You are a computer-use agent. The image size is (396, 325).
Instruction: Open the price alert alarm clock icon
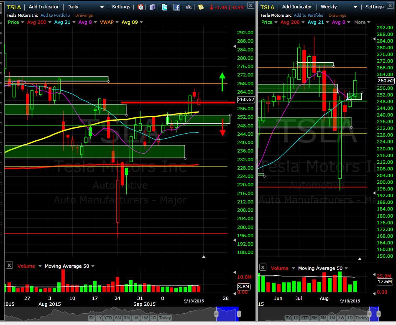tap(141, 7)
